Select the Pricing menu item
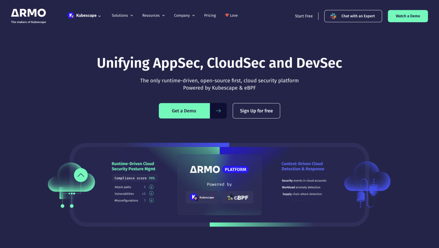This screenshot has width=439, height=248. (210, 15)
